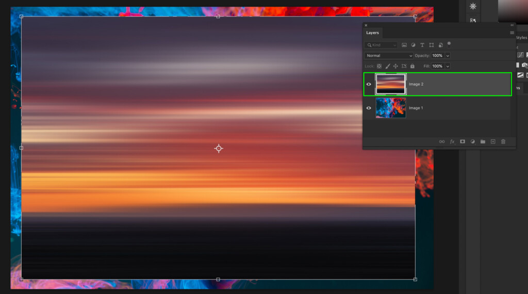
Task: Switch to the Styles tab
Action: [521, 38]
